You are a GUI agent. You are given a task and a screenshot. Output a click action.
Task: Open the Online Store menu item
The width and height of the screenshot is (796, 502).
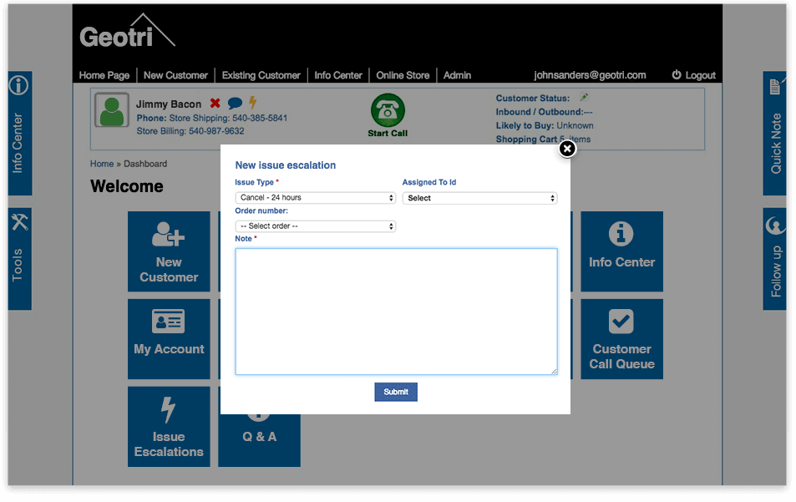(x=403, y=75)
